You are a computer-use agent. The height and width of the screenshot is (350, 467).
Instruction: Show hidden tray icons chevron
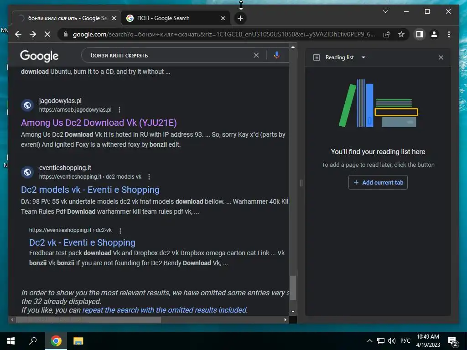tap(369, 341)
